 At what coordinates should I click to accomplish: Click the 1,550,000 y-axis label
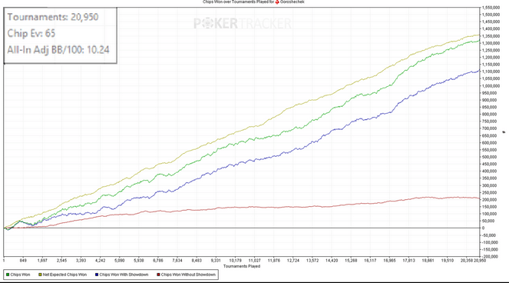click(x=491, y=8)
